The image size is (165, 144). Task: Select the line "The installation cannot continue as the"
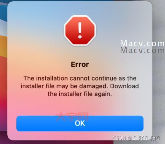click(80, 78)
